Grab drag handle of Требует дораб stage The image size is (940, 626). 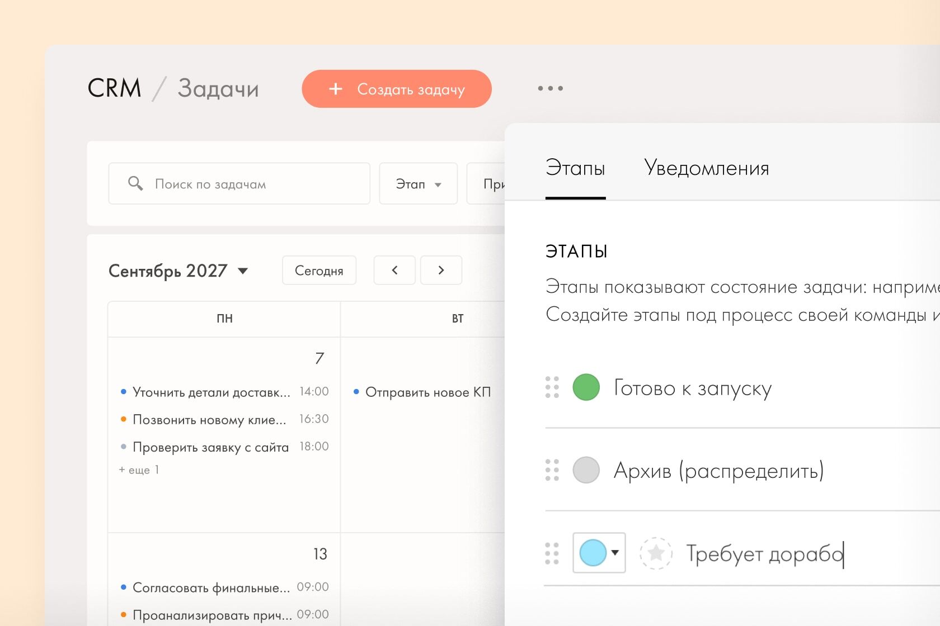552,553
